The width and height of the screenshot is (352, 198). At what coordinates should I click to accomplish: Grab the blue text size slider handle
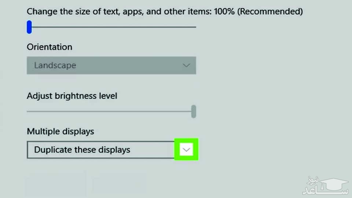tap(29, 27)
